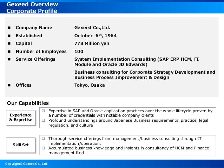Click 'System Implementation Consulting' service line
224x168 pixels.
coord(137,59)
